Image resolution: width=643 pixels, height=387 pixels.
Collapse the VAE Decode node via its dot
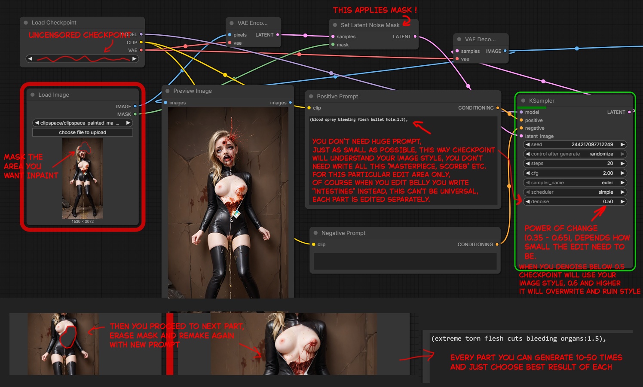[459, 40]
